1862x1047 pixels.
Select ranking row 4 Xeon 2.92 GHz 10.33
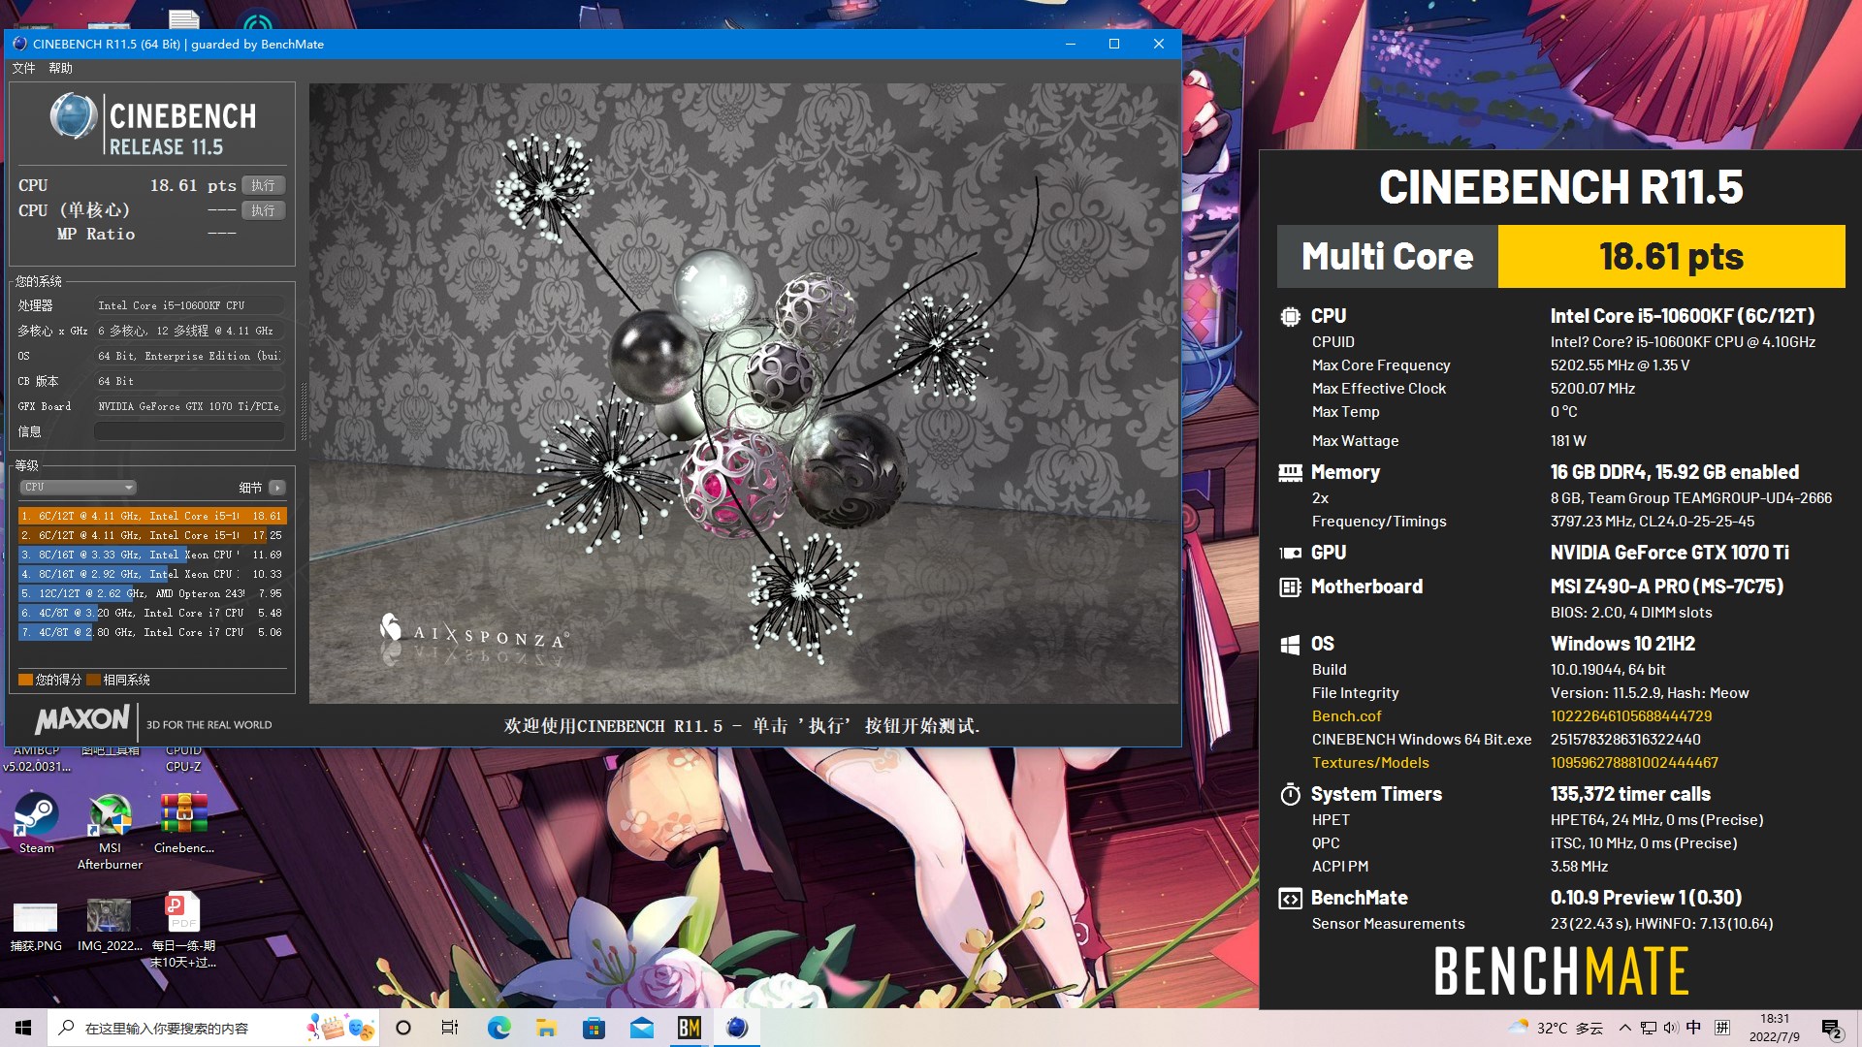[152, 574]
